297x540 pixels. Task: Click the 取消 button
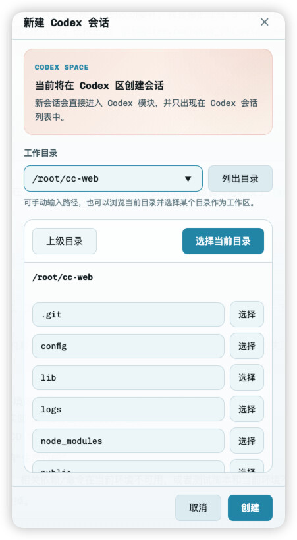198,508
